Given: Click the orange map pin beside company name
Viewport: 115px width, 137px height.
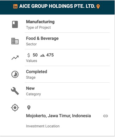Looking at the screenshot, I should click(98, 6).
